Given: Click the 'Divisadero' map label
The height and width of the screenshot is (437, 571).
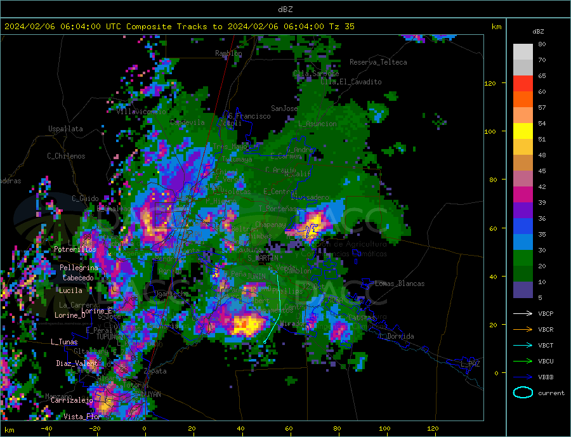Looking at the screenshot, I should 310,197.
